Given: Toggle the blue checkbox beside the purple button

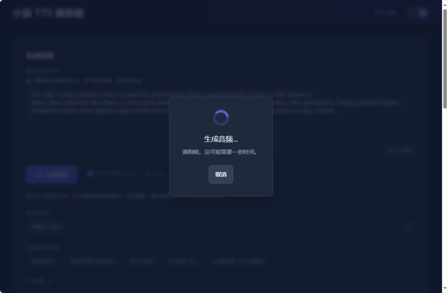Looking at the screenshot, I should [x=90, y=174].
